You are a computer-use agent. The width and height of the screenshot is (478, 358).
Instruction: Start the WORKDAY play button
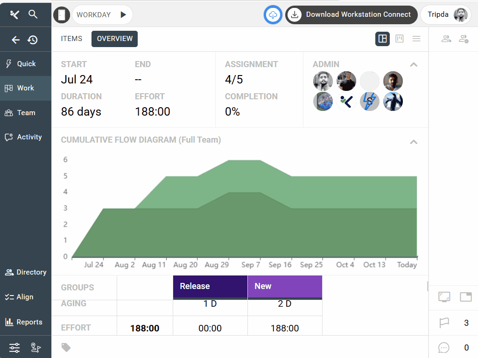pos(123,15)
